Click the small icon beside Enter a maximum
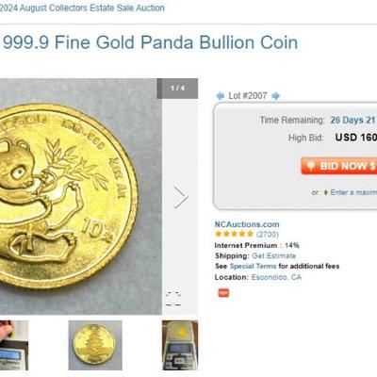The width and height of the screenshot is (377, 377). [x=326, y=192]
